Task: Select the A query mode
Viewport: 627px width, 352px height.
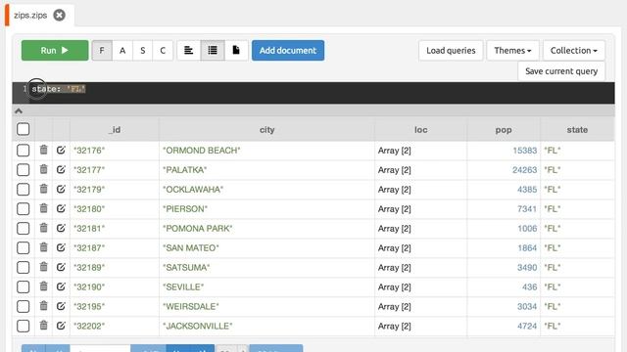Action: (122, 50)
